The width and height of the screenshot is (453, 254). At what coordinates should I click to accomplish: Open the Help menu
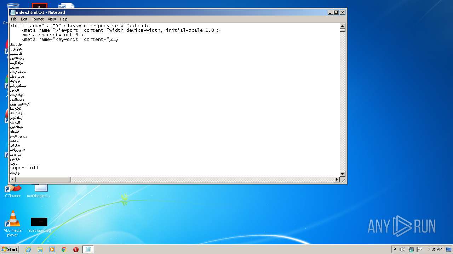64,19
